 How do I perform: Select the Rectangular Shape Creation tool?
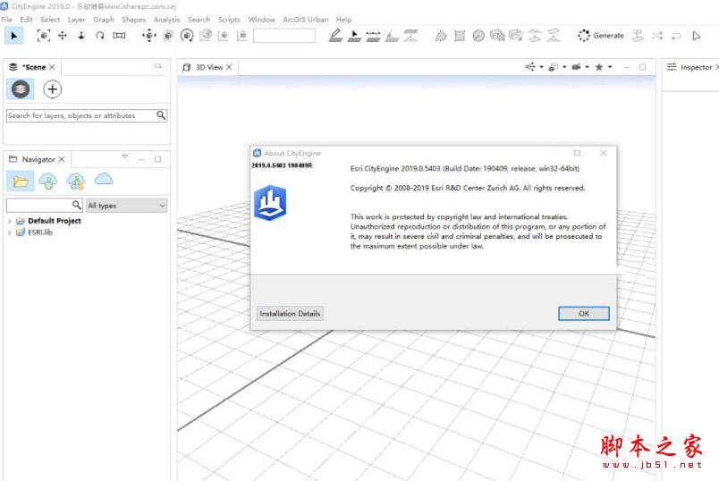tap(460, 36)
